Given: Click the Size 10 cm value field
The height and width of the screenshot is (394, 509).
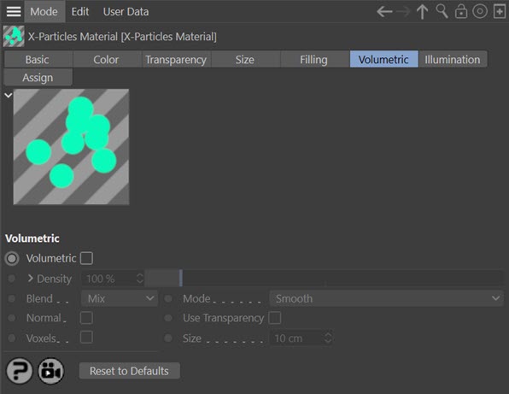Looking at the screenshot, I should 297,338.
